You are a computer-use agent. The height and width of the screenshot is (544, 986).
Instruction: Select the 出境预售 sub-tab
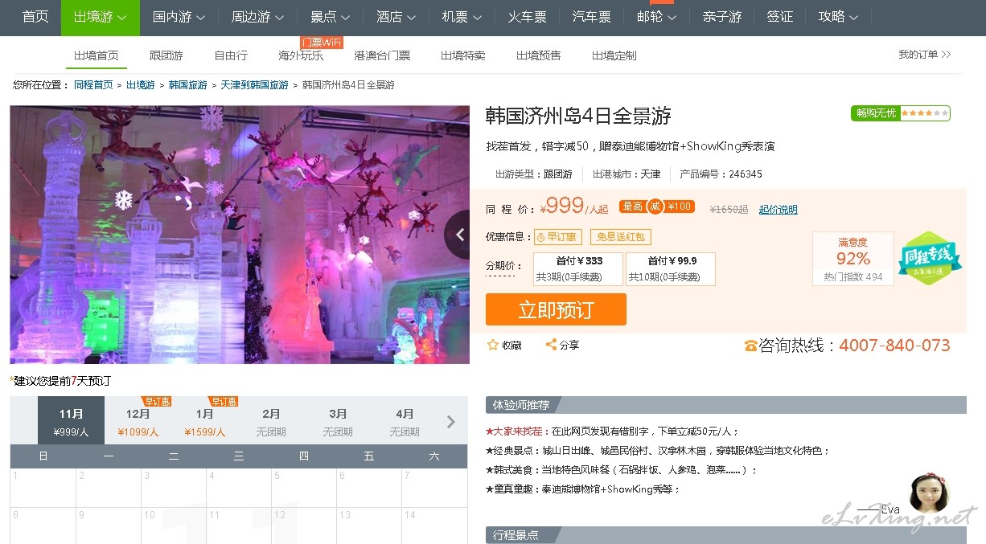click(x=539, y=55)
